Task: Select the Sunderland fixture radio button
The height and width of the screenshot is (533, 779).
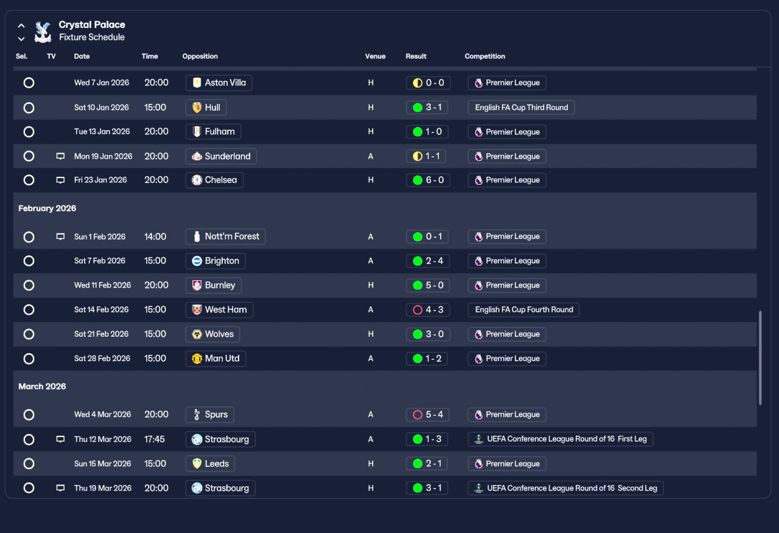Action: click(29, 156)
